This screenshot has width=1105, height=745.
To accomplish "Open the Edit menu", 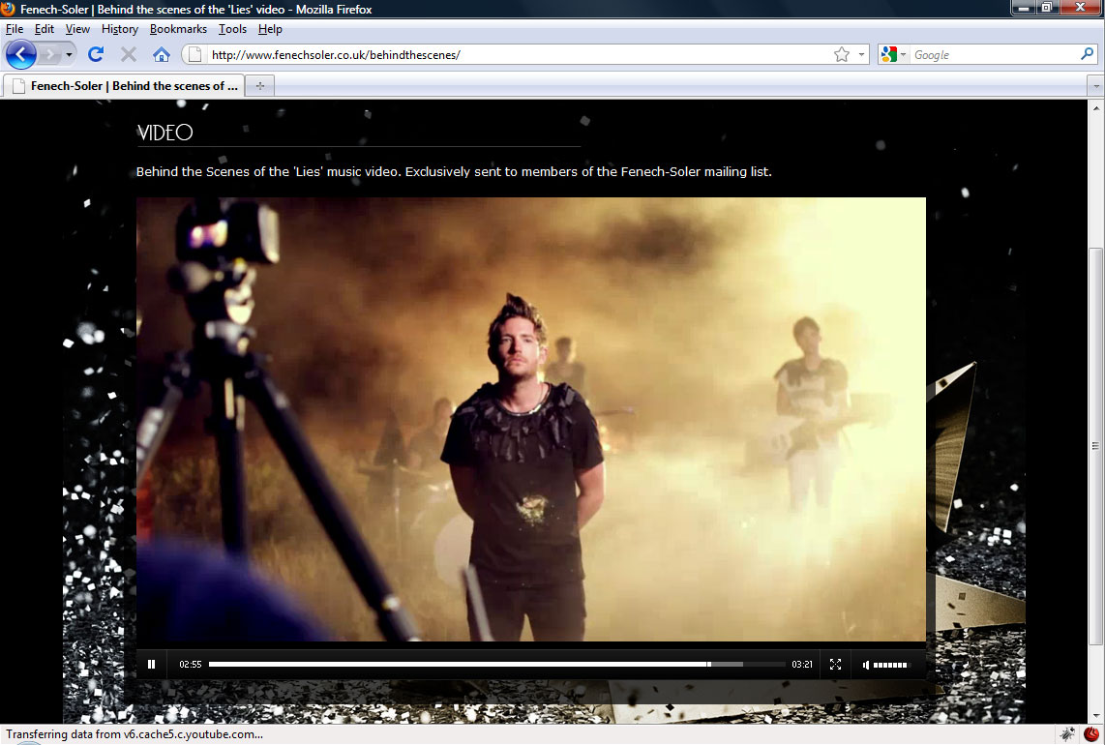I will pyautogui.click(x=45, y=29).
